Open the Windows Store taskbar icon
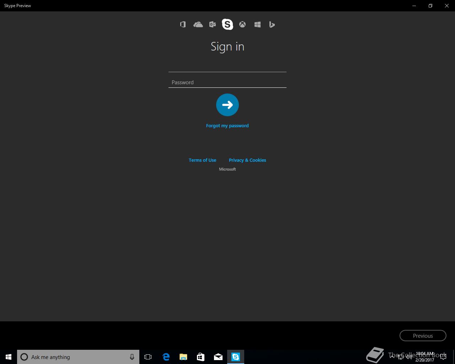 point(200,357)
